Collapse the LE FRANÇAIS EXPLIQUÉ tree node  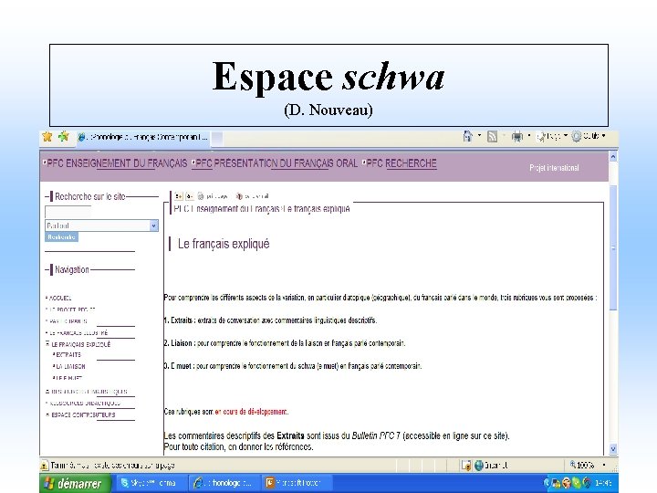pos(47,344)
